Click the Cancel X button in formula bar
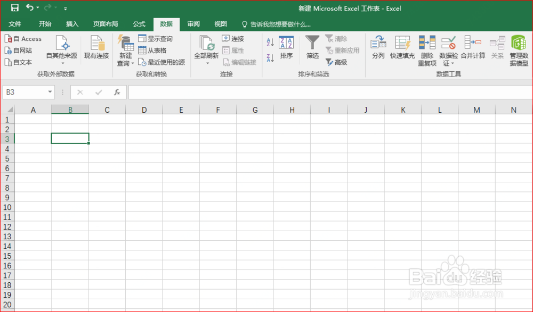Image resolution: width=533 pixels, height=312 pixels. pos(80,92)
